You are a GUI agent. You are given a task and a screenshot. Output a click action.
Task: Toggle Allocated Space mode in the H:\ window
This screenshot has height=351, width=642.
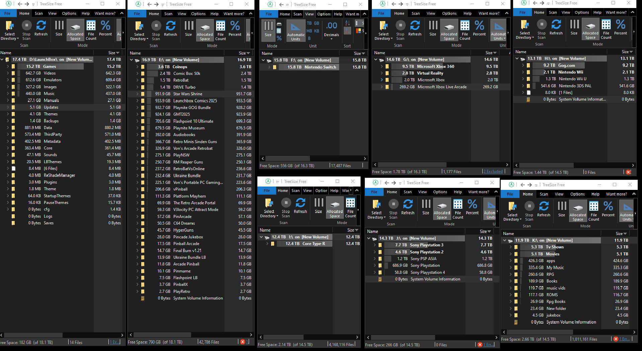(x=590, y=29)
